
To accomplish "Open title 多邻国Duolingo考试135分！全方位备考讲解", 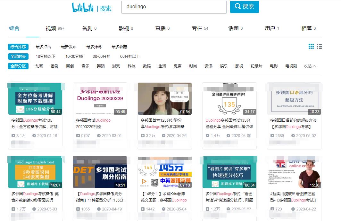I will pyautogui.click(x=35, y=124).
